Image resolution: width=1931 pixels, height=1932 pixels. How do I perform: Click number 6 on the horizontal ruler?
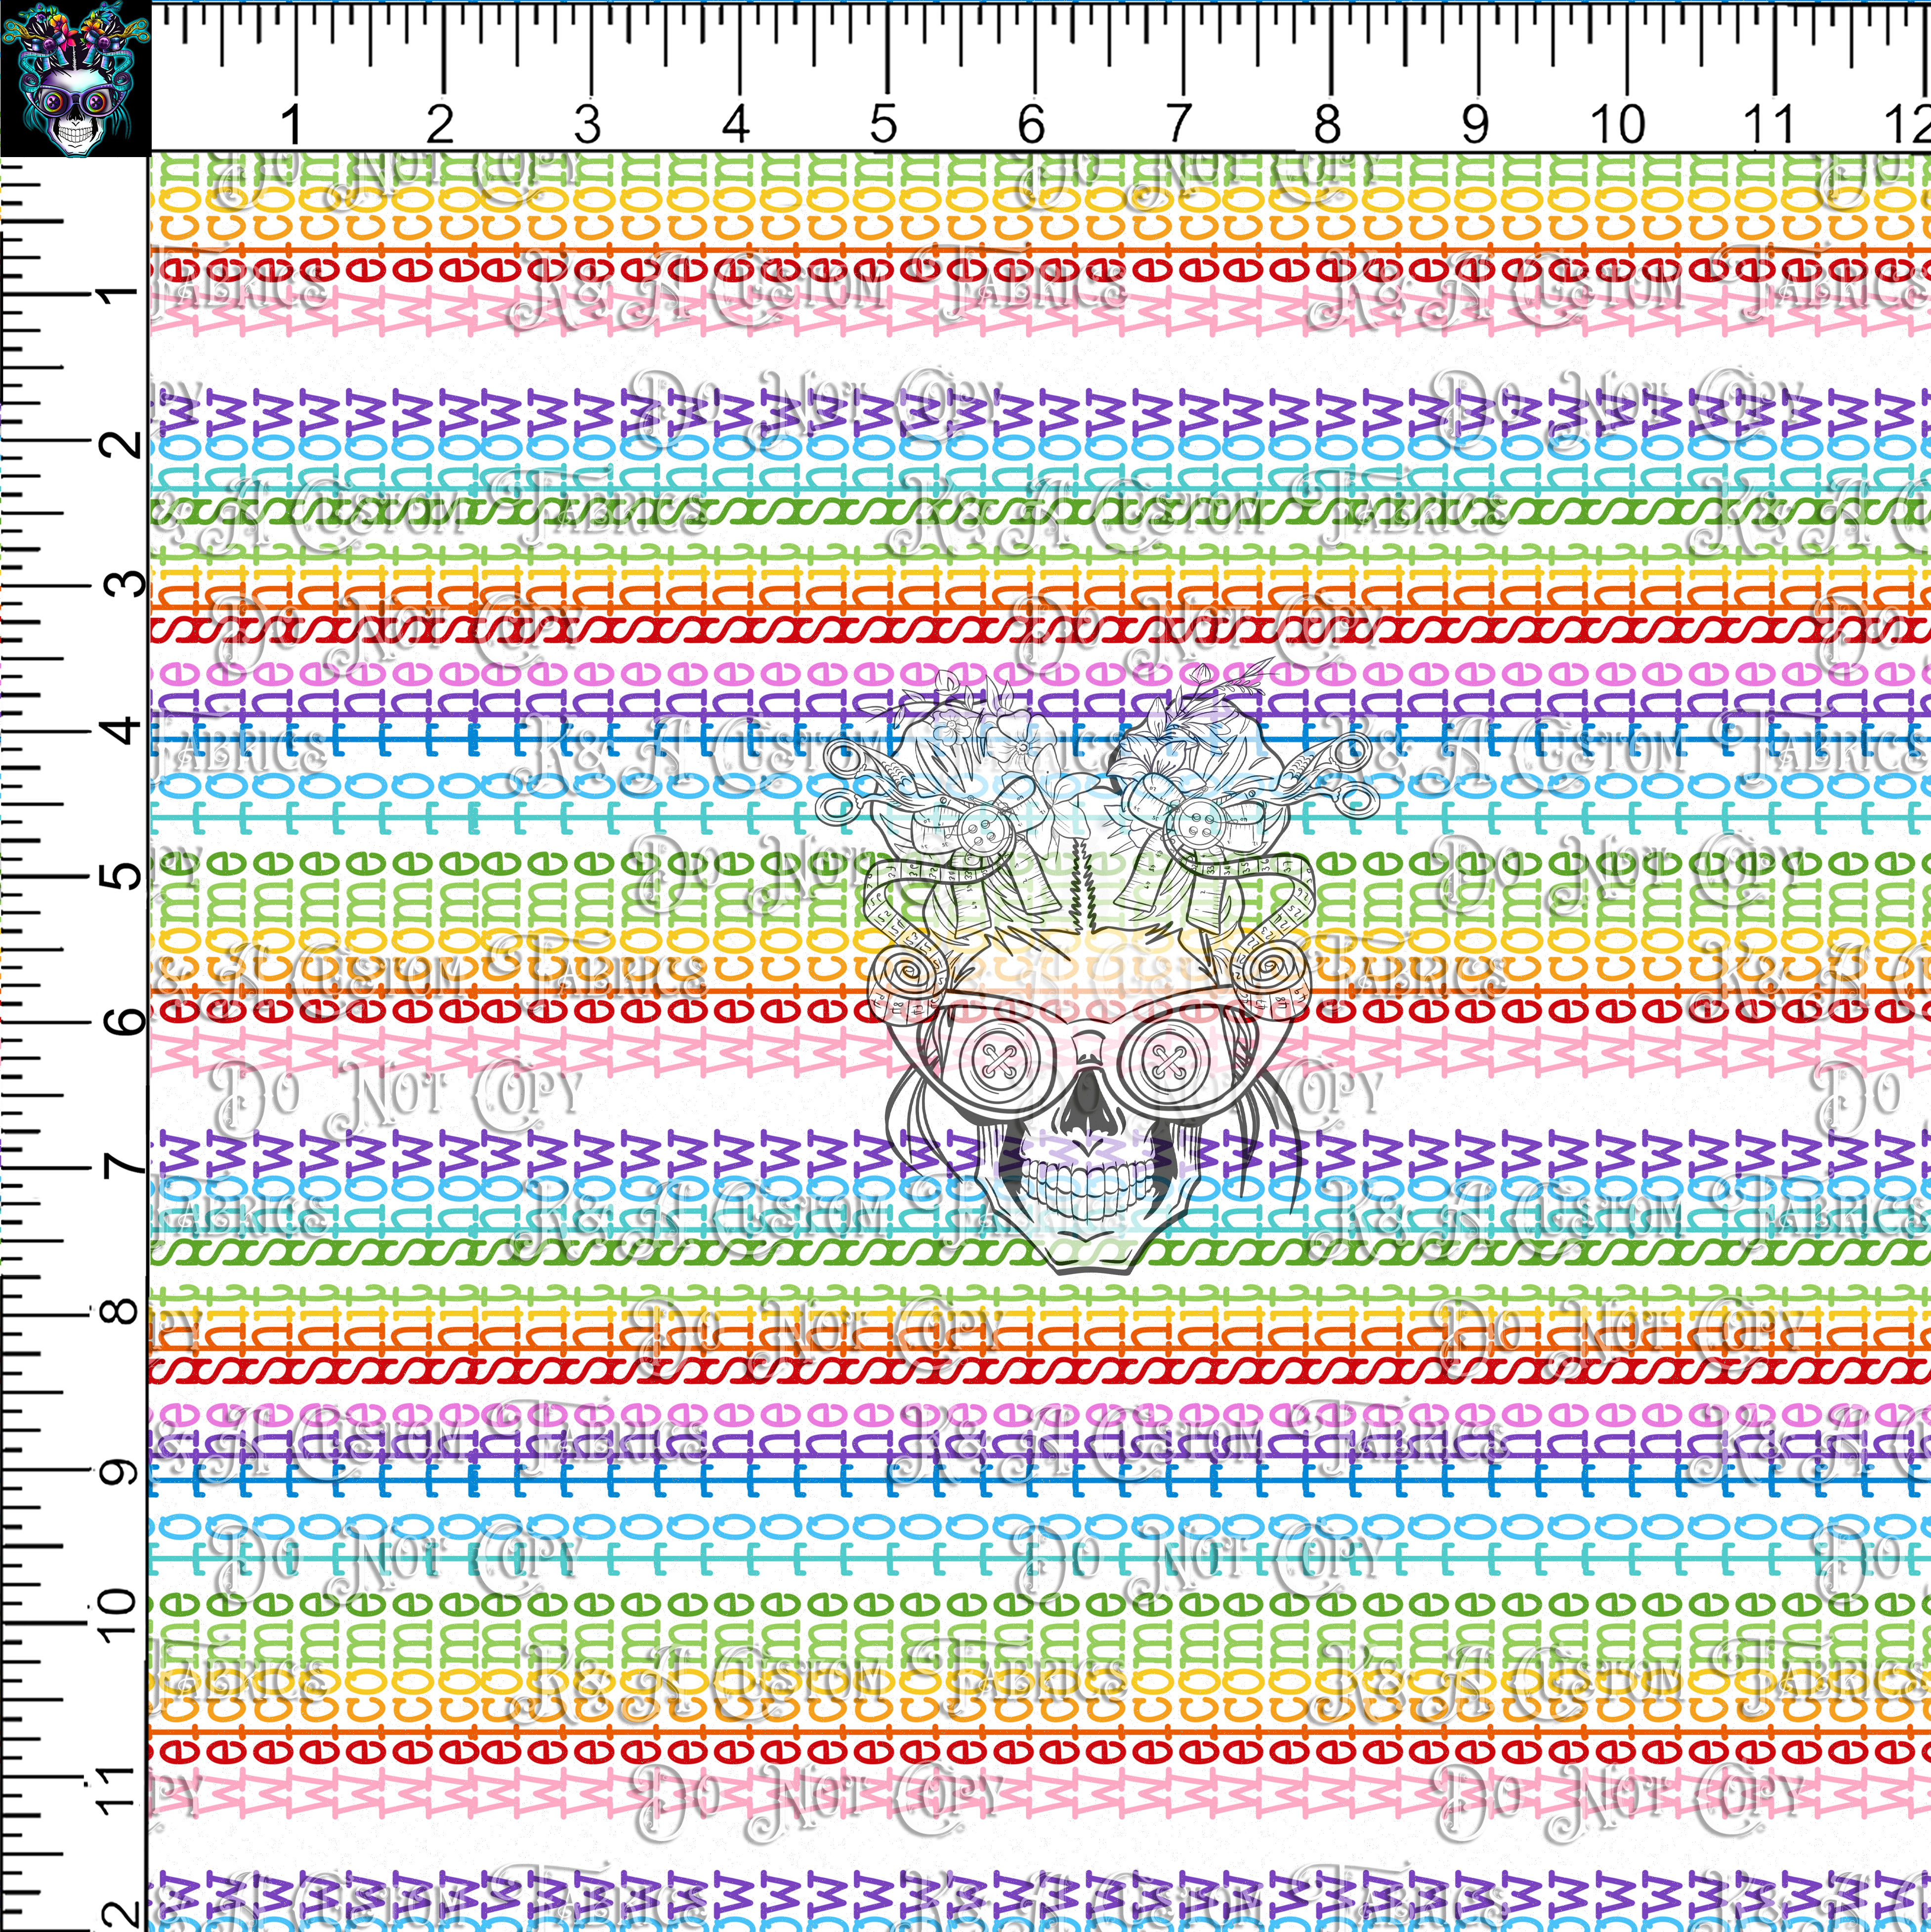pyautogui.click(x=1031, y=125)
